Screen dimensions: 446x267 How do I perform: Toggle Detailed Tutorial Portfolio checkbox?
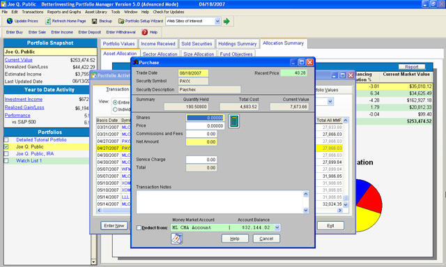(x=6, y=139)
